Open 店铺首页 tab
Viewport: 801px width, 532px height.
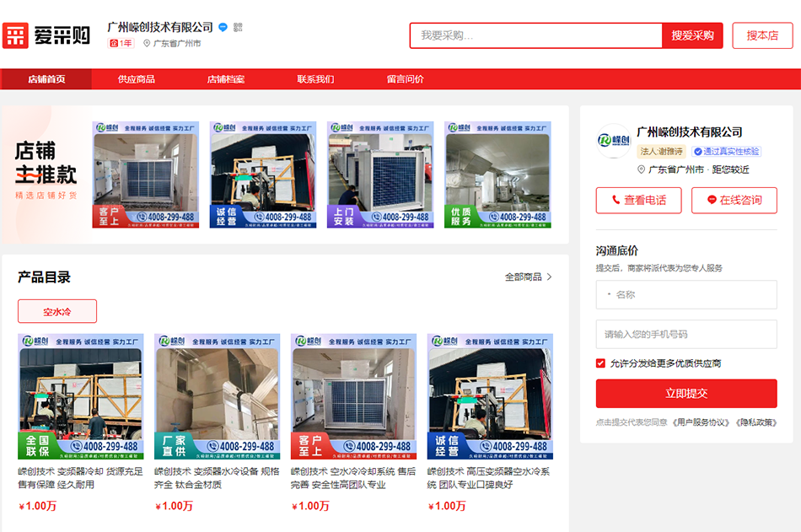pyautogui.click(x=46, y=79)
